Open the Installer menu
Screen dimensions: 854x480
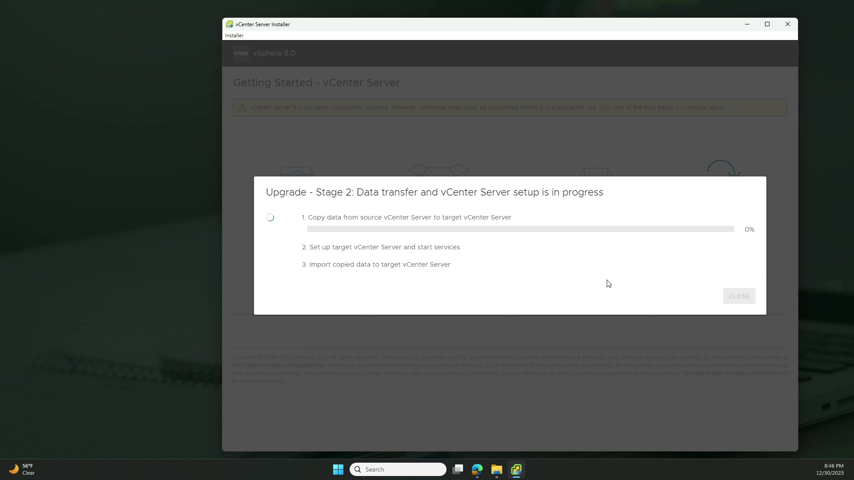pos(234,36)
